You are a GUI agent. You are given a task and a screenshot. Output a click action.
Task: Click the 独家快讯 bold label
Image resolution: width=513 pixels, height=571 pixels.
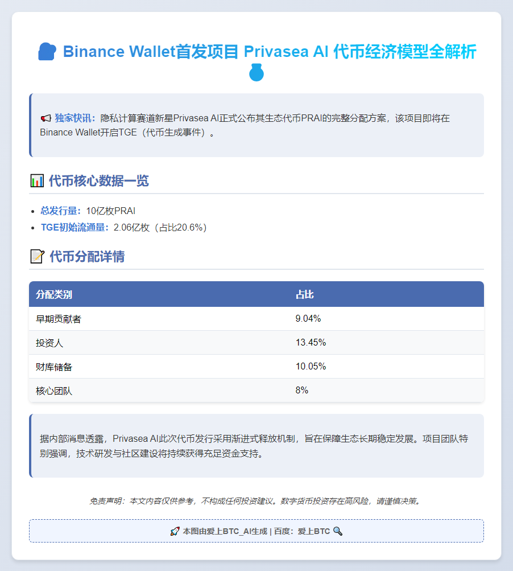click(75, 118)
